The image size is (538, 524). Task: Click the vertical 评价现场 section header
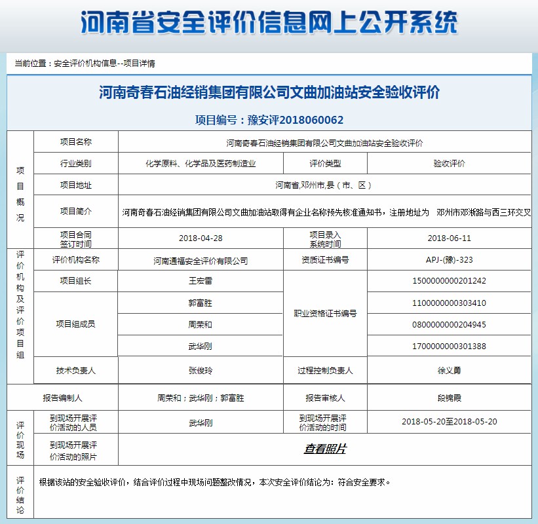click(x=20, y=440)
